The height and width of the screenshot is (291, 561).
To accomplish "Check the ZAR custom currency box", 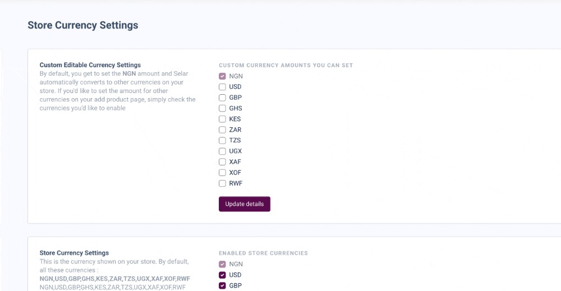I will [x=222, y=130].
